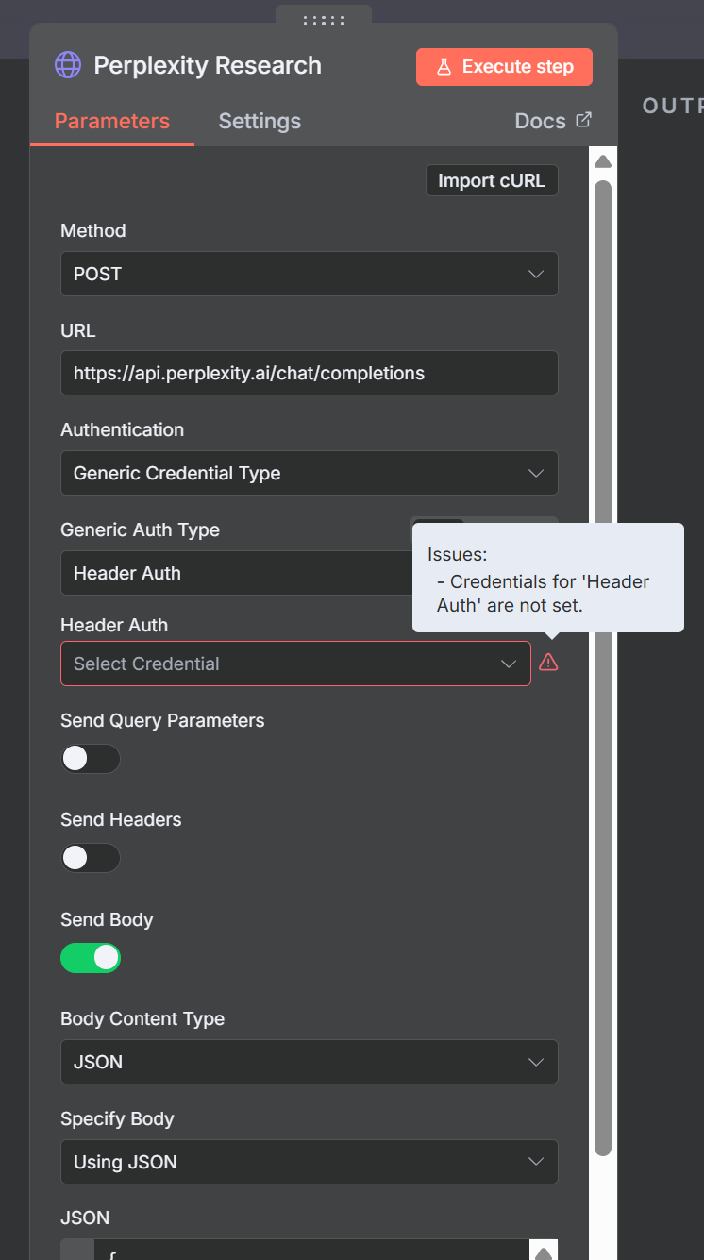Screen dimensions: 704x1260
Task: Turn on the Send Headers switch
Action: click(91, 858)
